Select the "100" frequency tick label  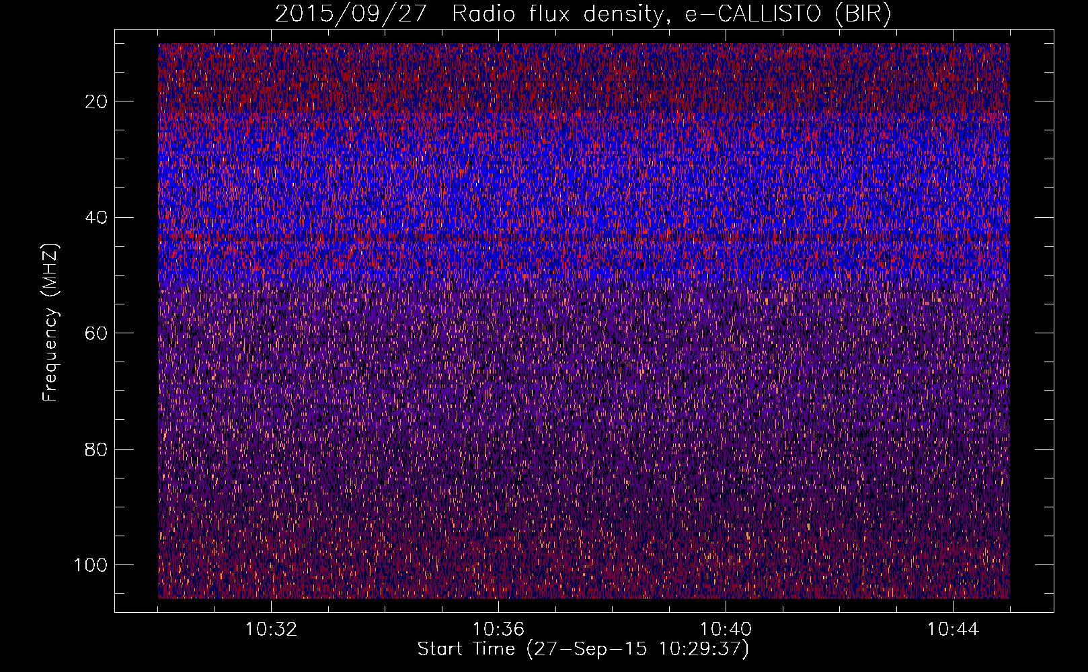pos(91,565)
